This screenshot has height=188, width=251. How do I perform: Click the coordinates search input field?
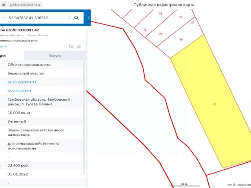point(37,18)
